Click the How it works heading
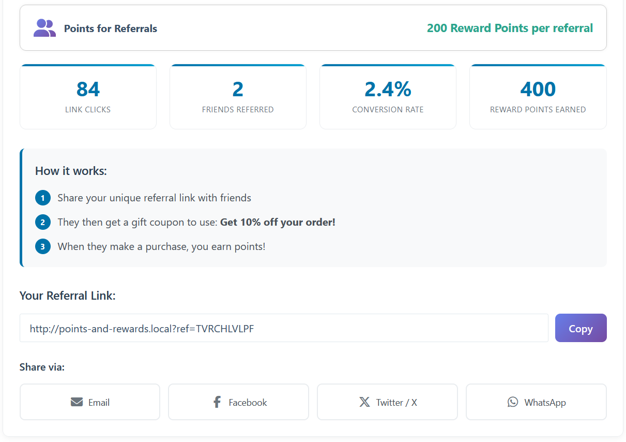Image resolution: width=626 pixels, height=442 pixels. pyautogui.click(x=71, y=171)
